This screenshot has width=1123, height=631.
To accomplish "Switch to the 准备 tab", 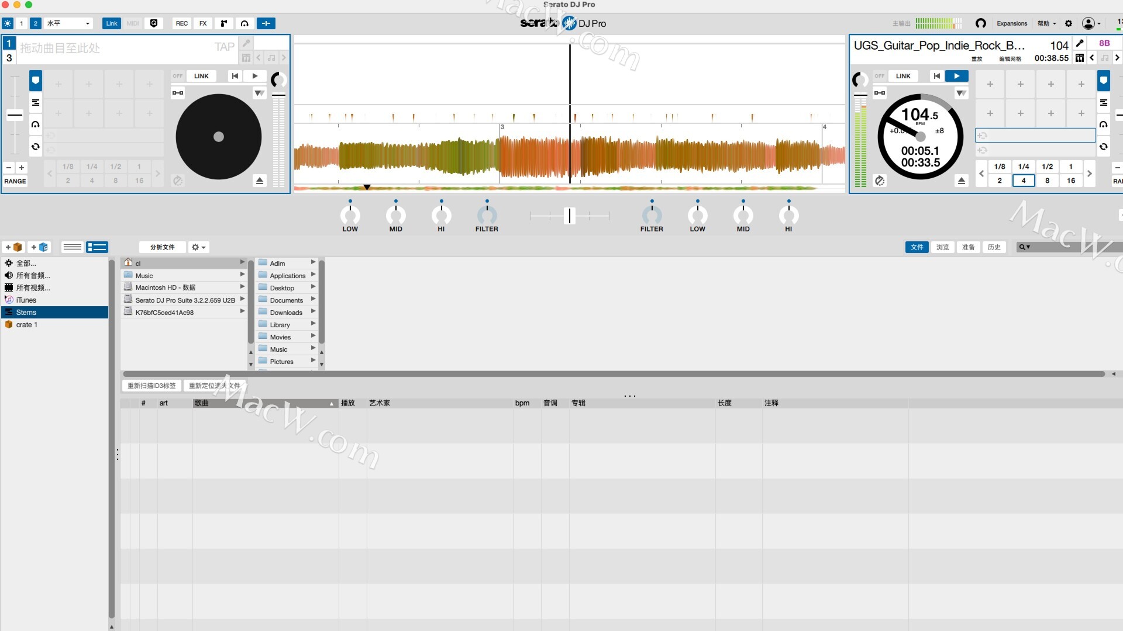I will (x=968, y=247).
